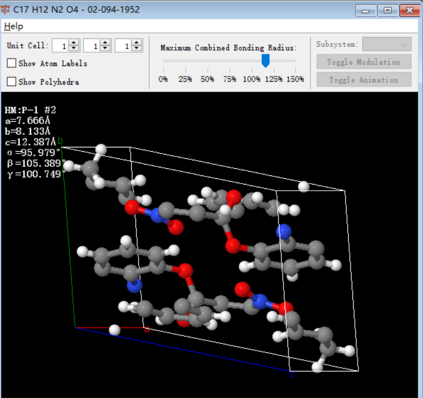Click the bonding radius slider handle
This screenshot has width=423, height=398.
pos(266,60)
